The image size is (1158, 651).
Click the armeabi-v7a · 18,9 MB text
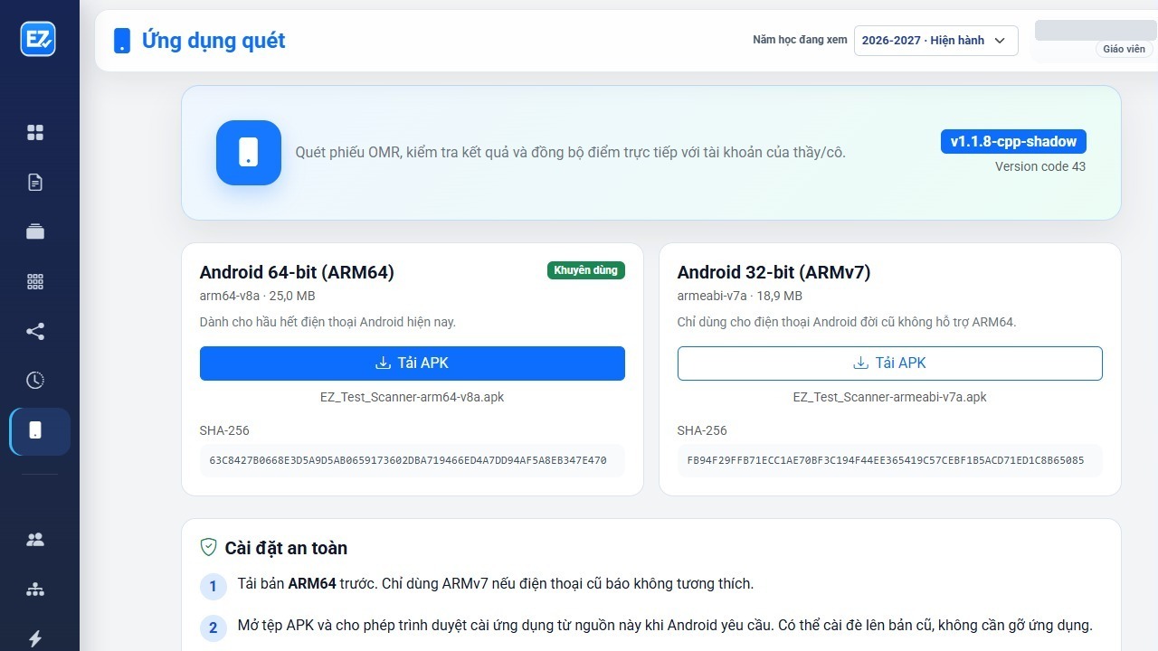(740, 296)
